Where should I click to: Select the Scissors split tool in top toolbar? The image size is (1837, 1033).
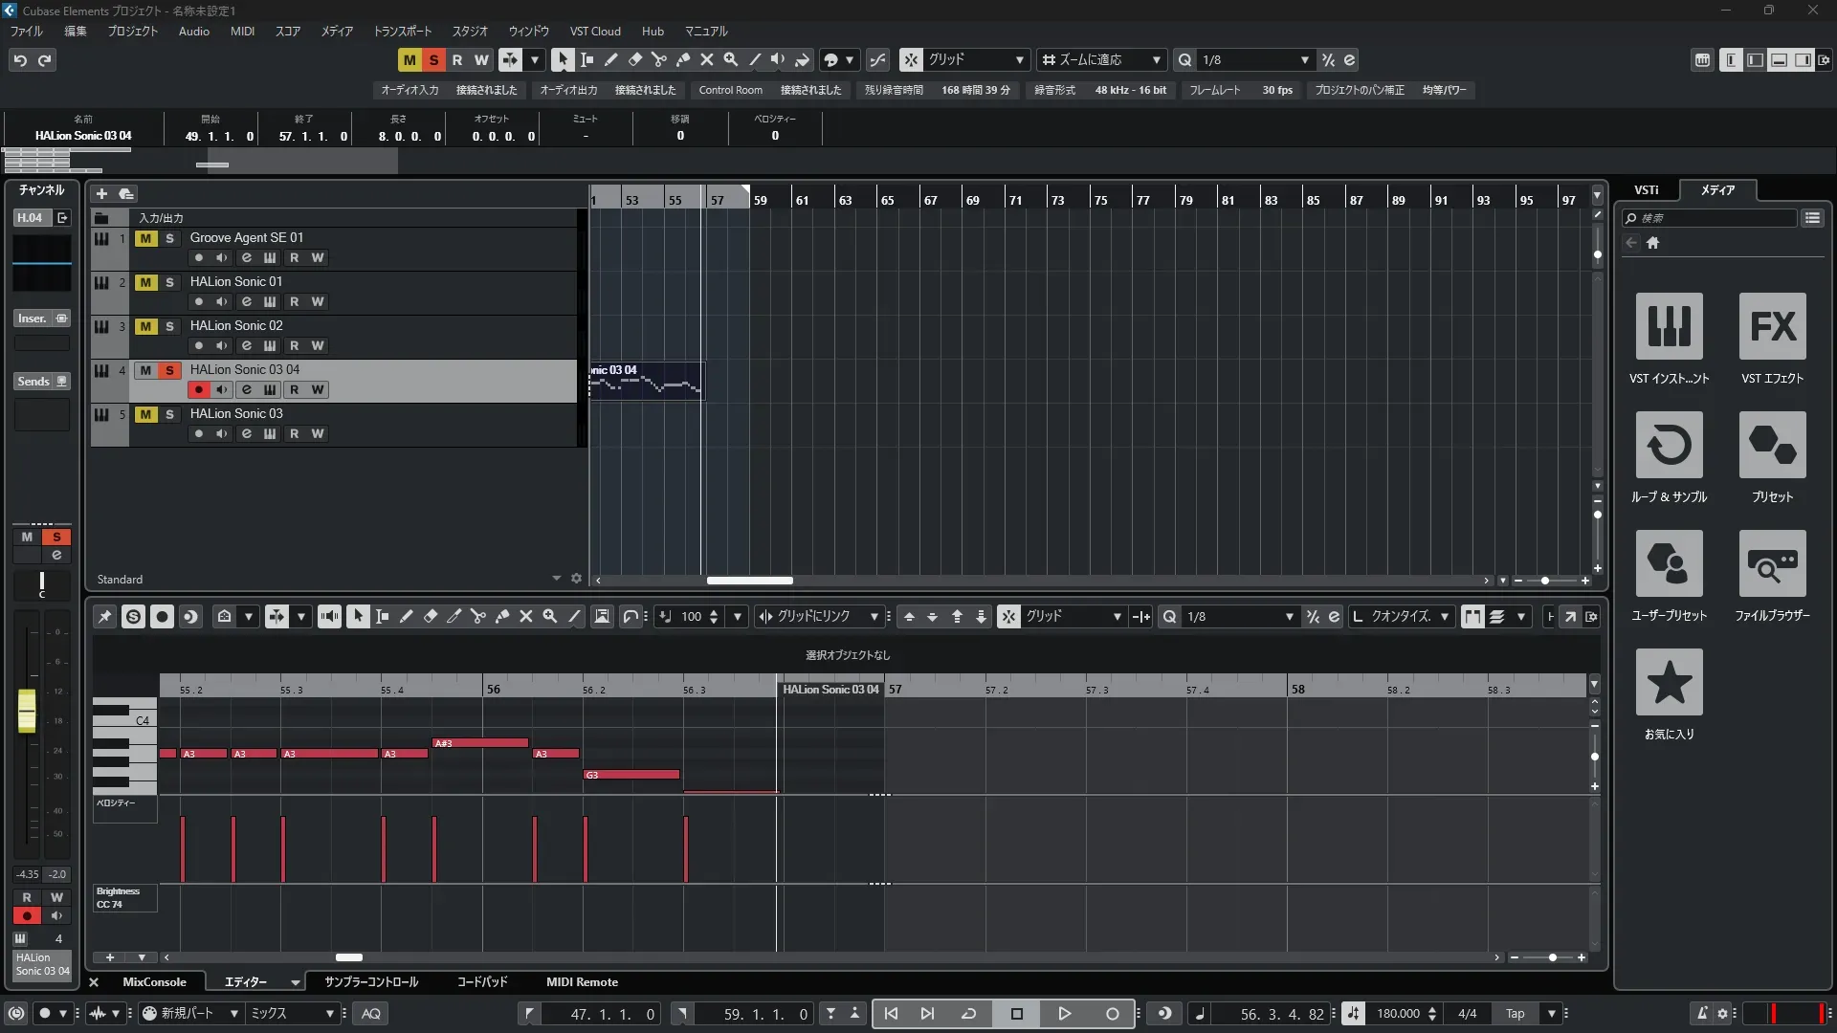[658, 59]
